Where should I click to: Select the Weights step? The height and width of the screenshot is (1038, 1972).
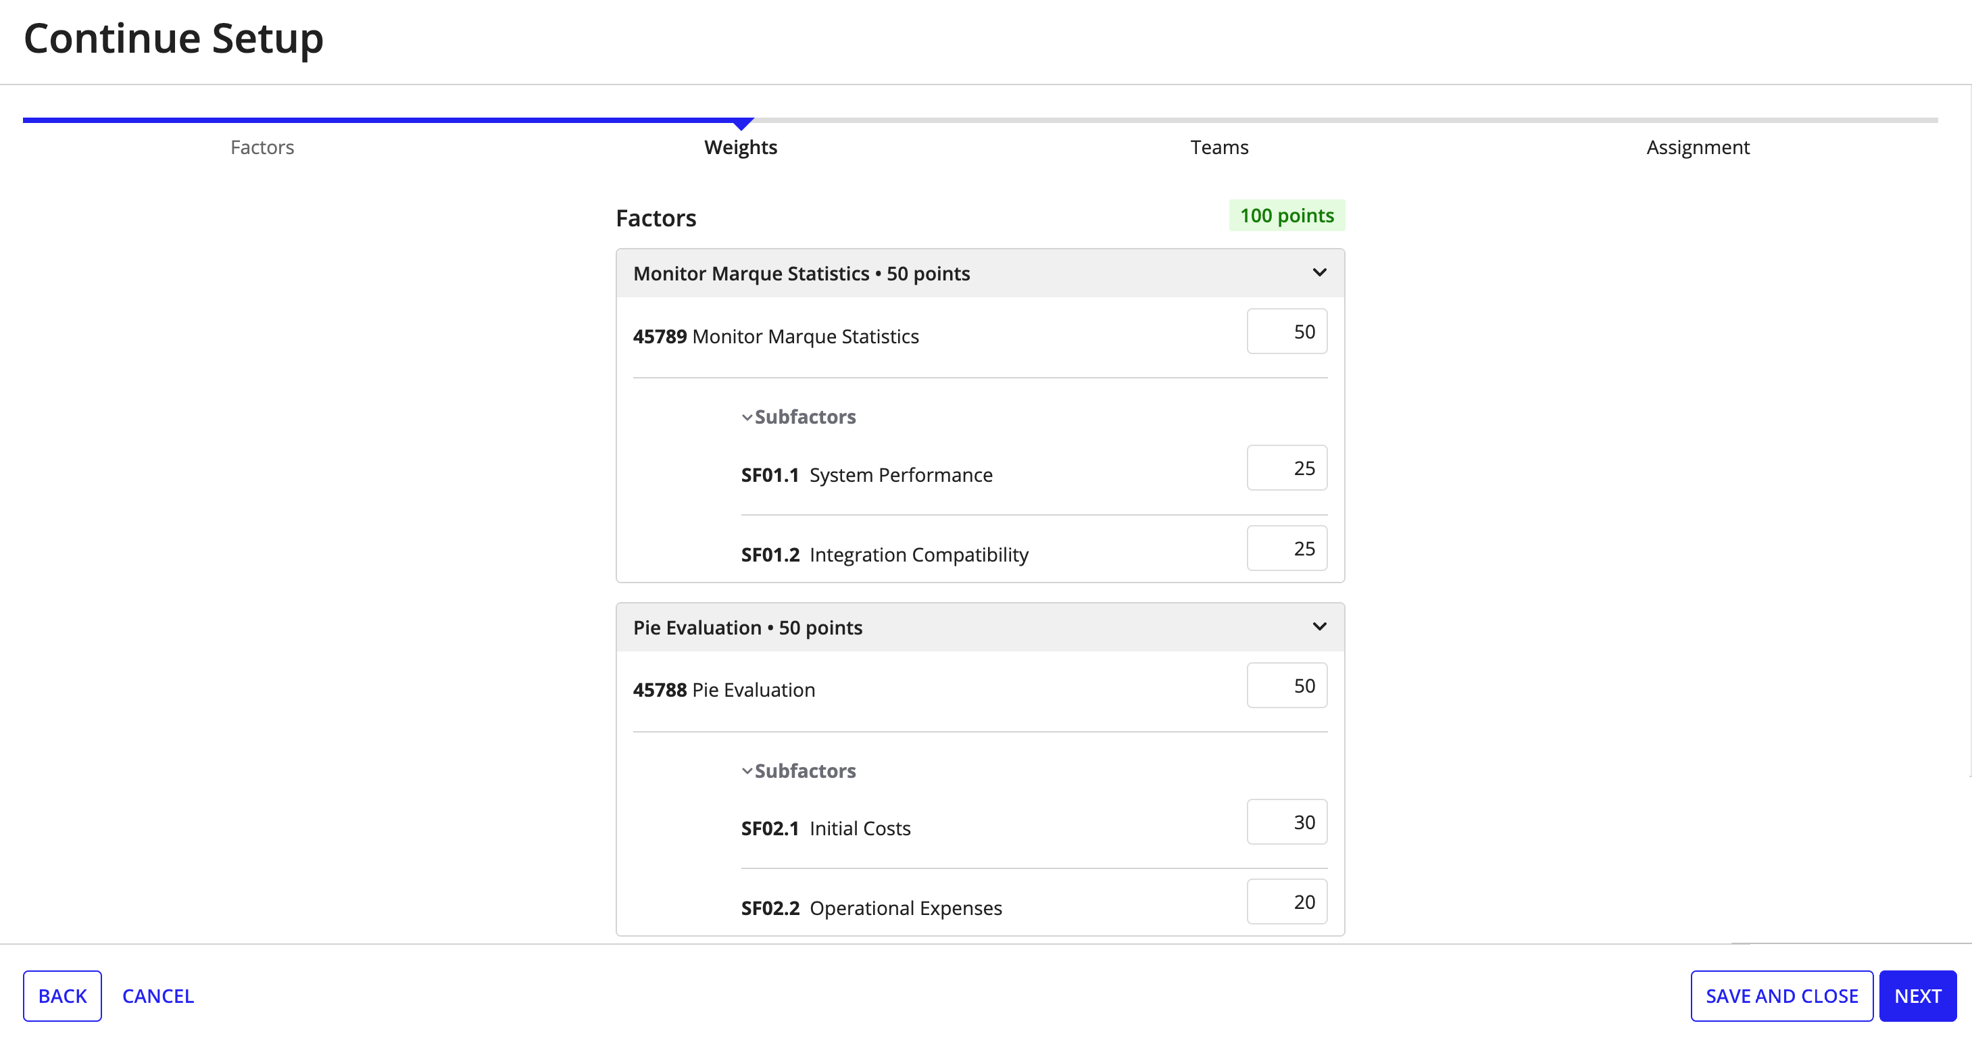740,147
